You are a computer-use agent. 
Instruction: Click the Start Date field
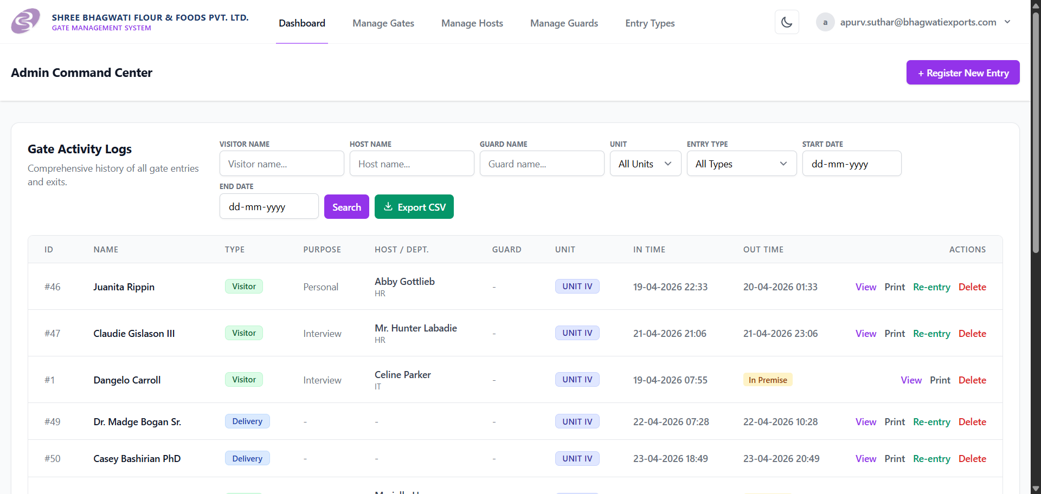pyautogui.click(x=852, y=164)
